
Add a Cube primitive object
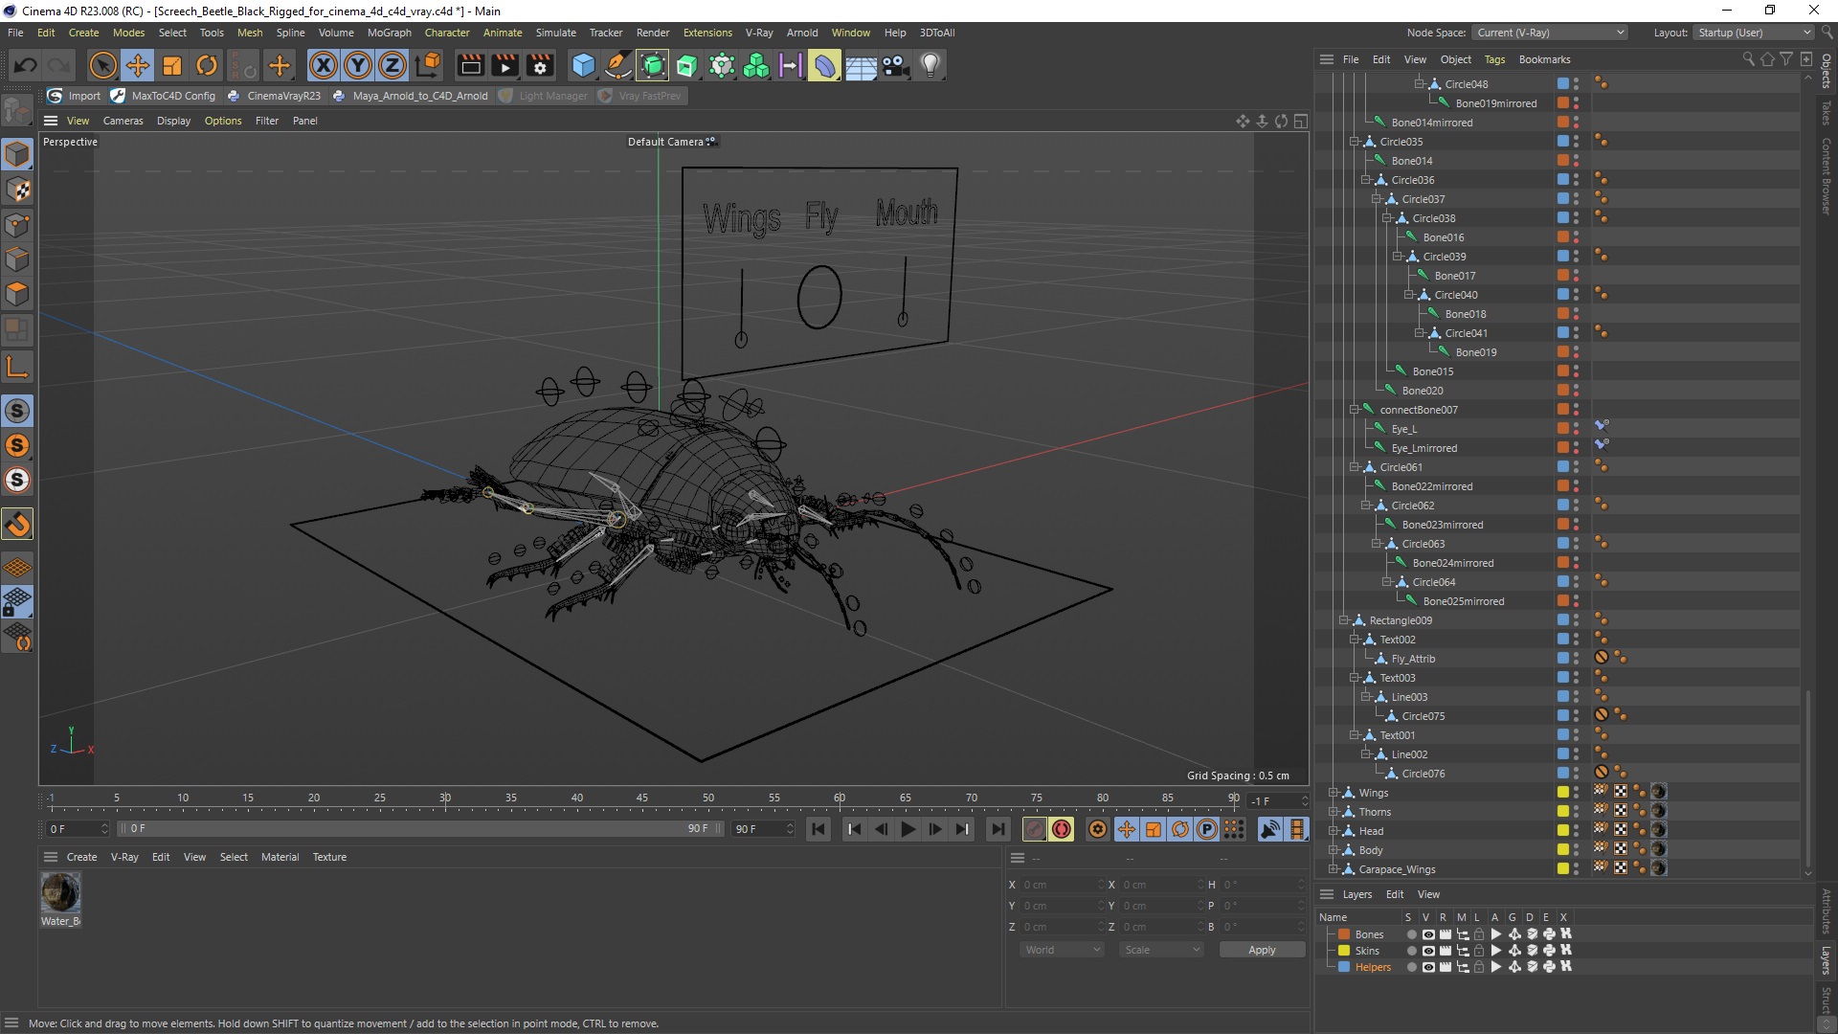(583, 65)
